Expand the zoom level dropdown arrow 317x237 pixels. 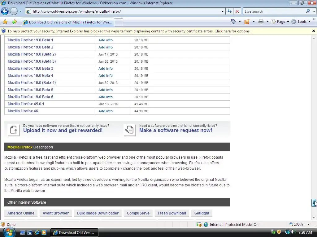309,224
